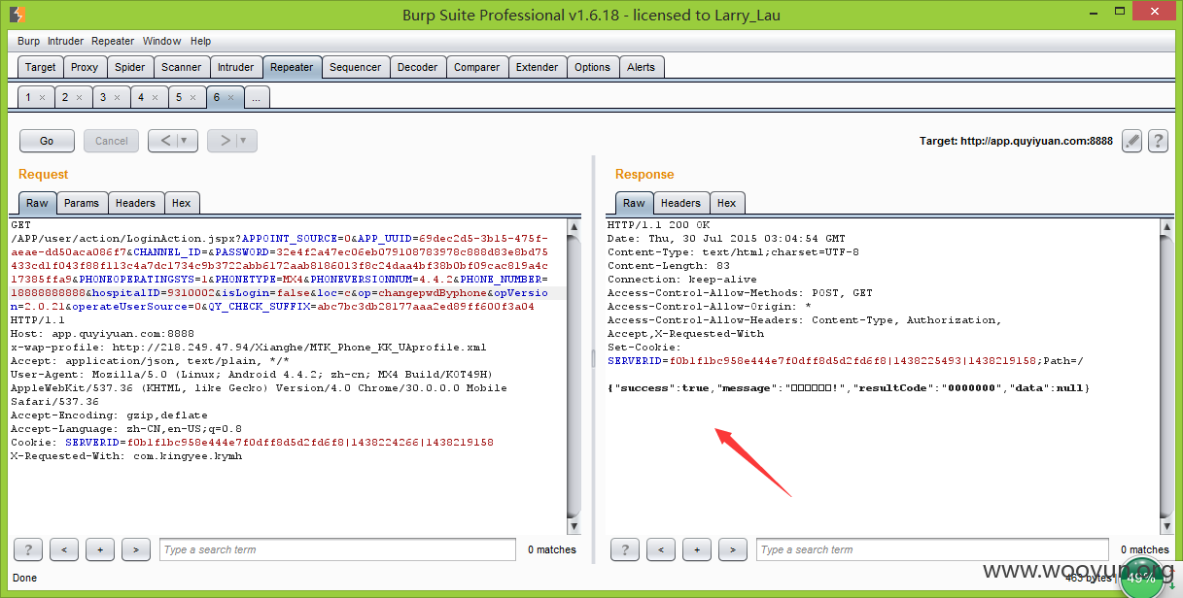
Task: Switch to response Headers view tab
Action: 680,203
